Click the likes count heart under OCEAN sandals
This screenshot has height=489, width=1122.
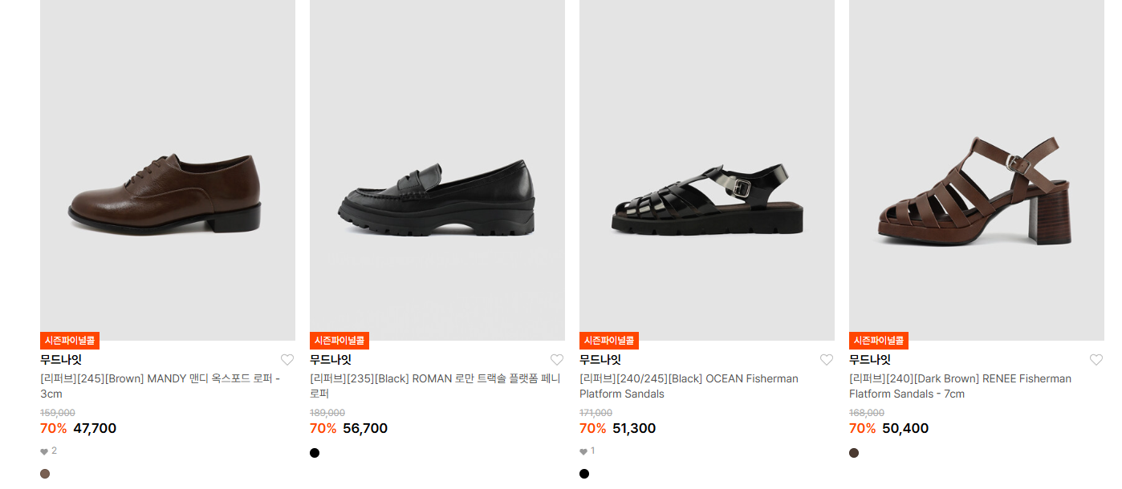point(583,451)
